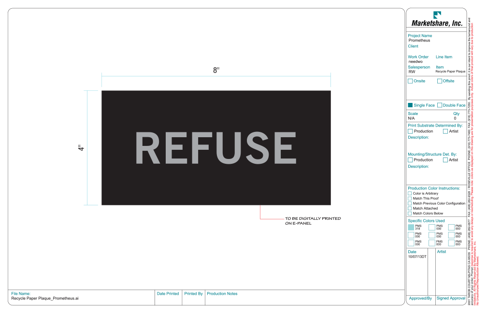Uncheck the Single Face checkbox

tap(410, 105)
